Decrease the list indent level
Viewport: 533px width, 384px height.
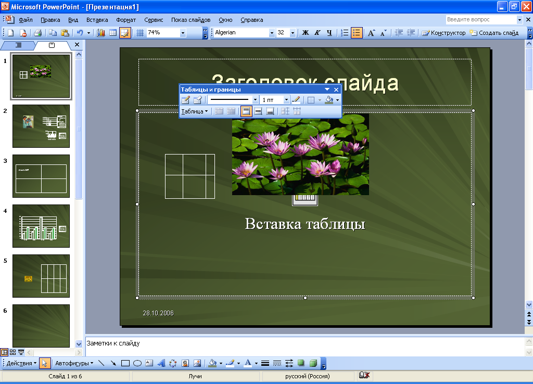pos(399,33)
